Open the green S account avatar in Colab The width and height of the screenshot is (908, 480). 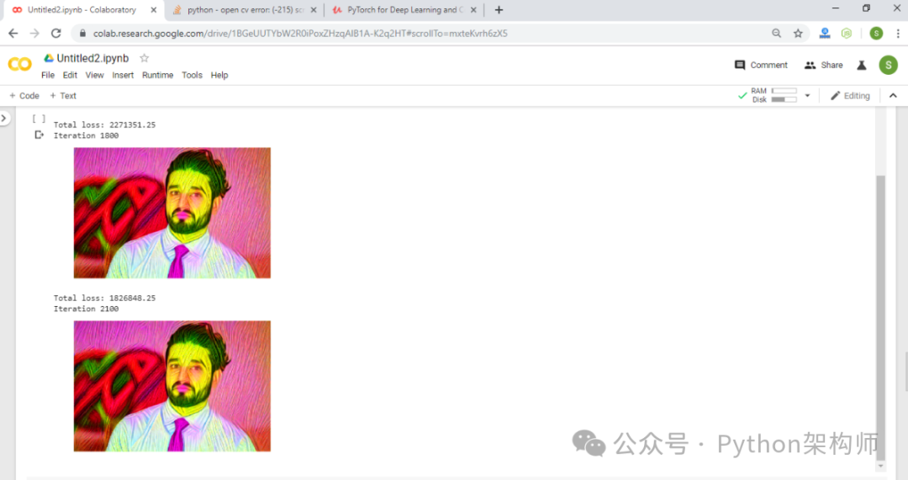tap(888, 65)
